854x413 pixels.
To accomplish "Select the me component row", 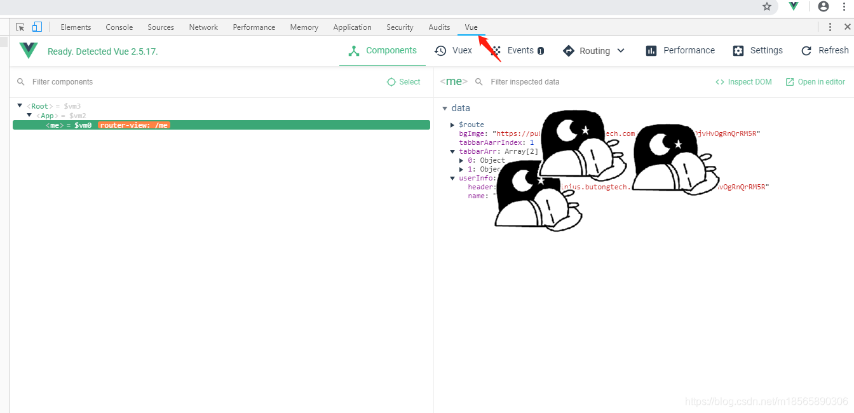I will tap(221, 125).
